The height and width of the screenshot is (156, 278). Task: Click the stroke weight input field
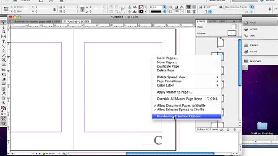[x=157, y=7]
